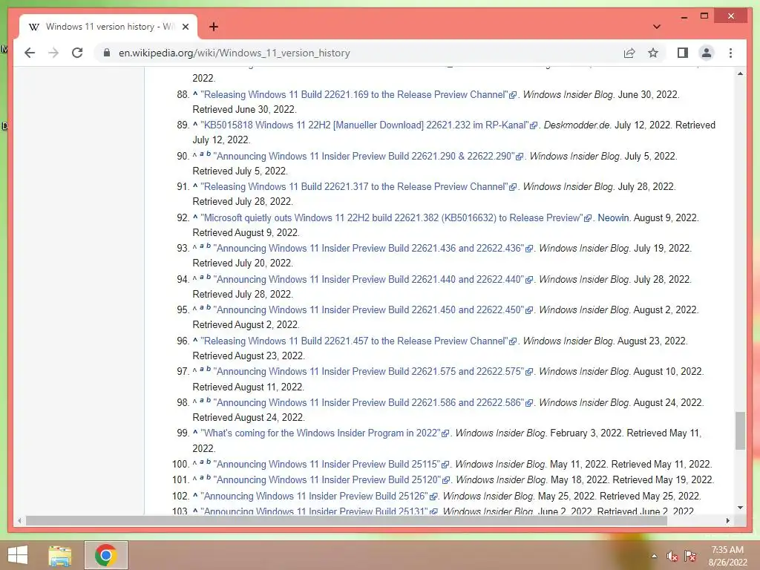Click the taskbar clock 7:35 AM
This screenshot has width=760, height=570.
coord(727,550)
